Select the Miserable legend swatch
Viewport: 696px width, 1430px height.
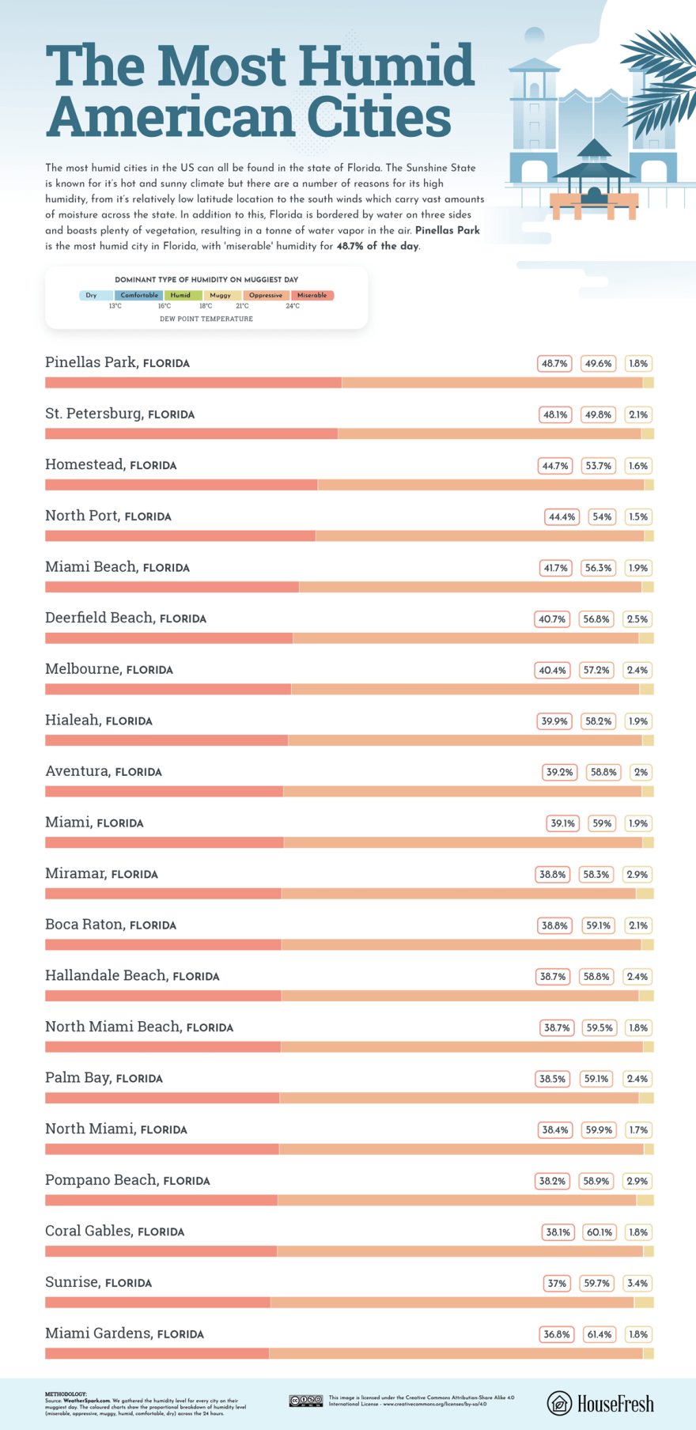312,295
